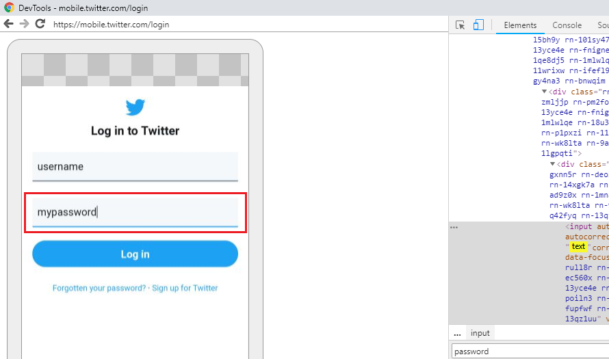The width and height of the screenshot is (609, 359).
Task: Open the Forgotten your password link
Action: (100, 289)
